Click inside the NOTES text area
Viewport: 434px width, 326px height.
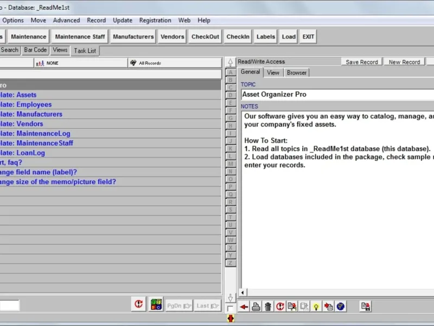coord(337,199)
